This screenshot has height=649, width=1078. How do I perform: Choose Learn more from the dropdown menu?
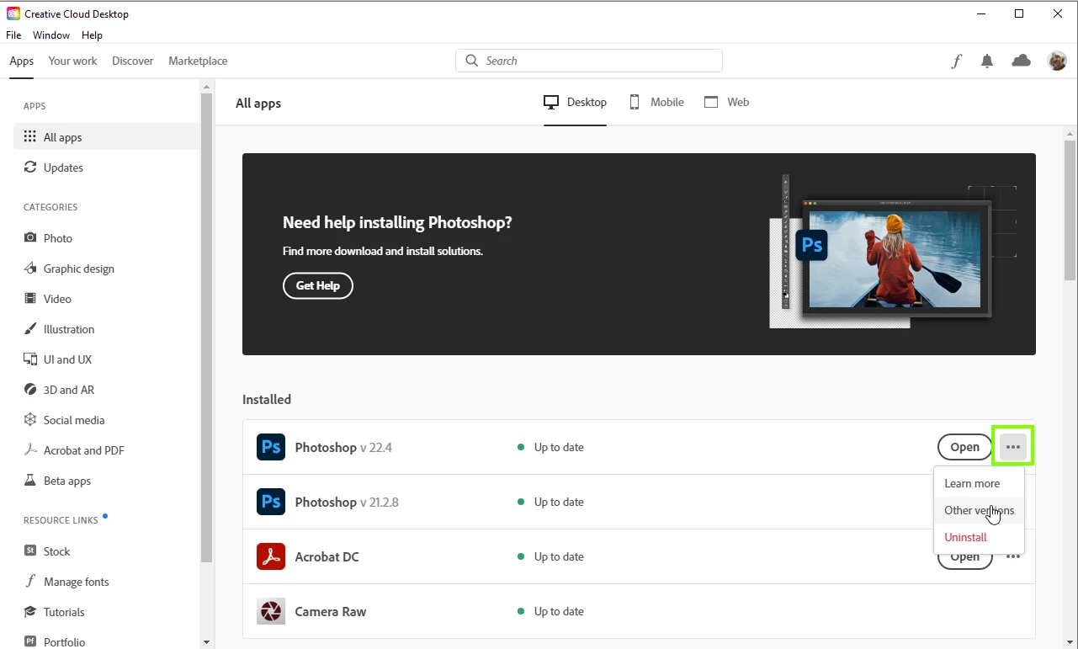tap(979, 483)
